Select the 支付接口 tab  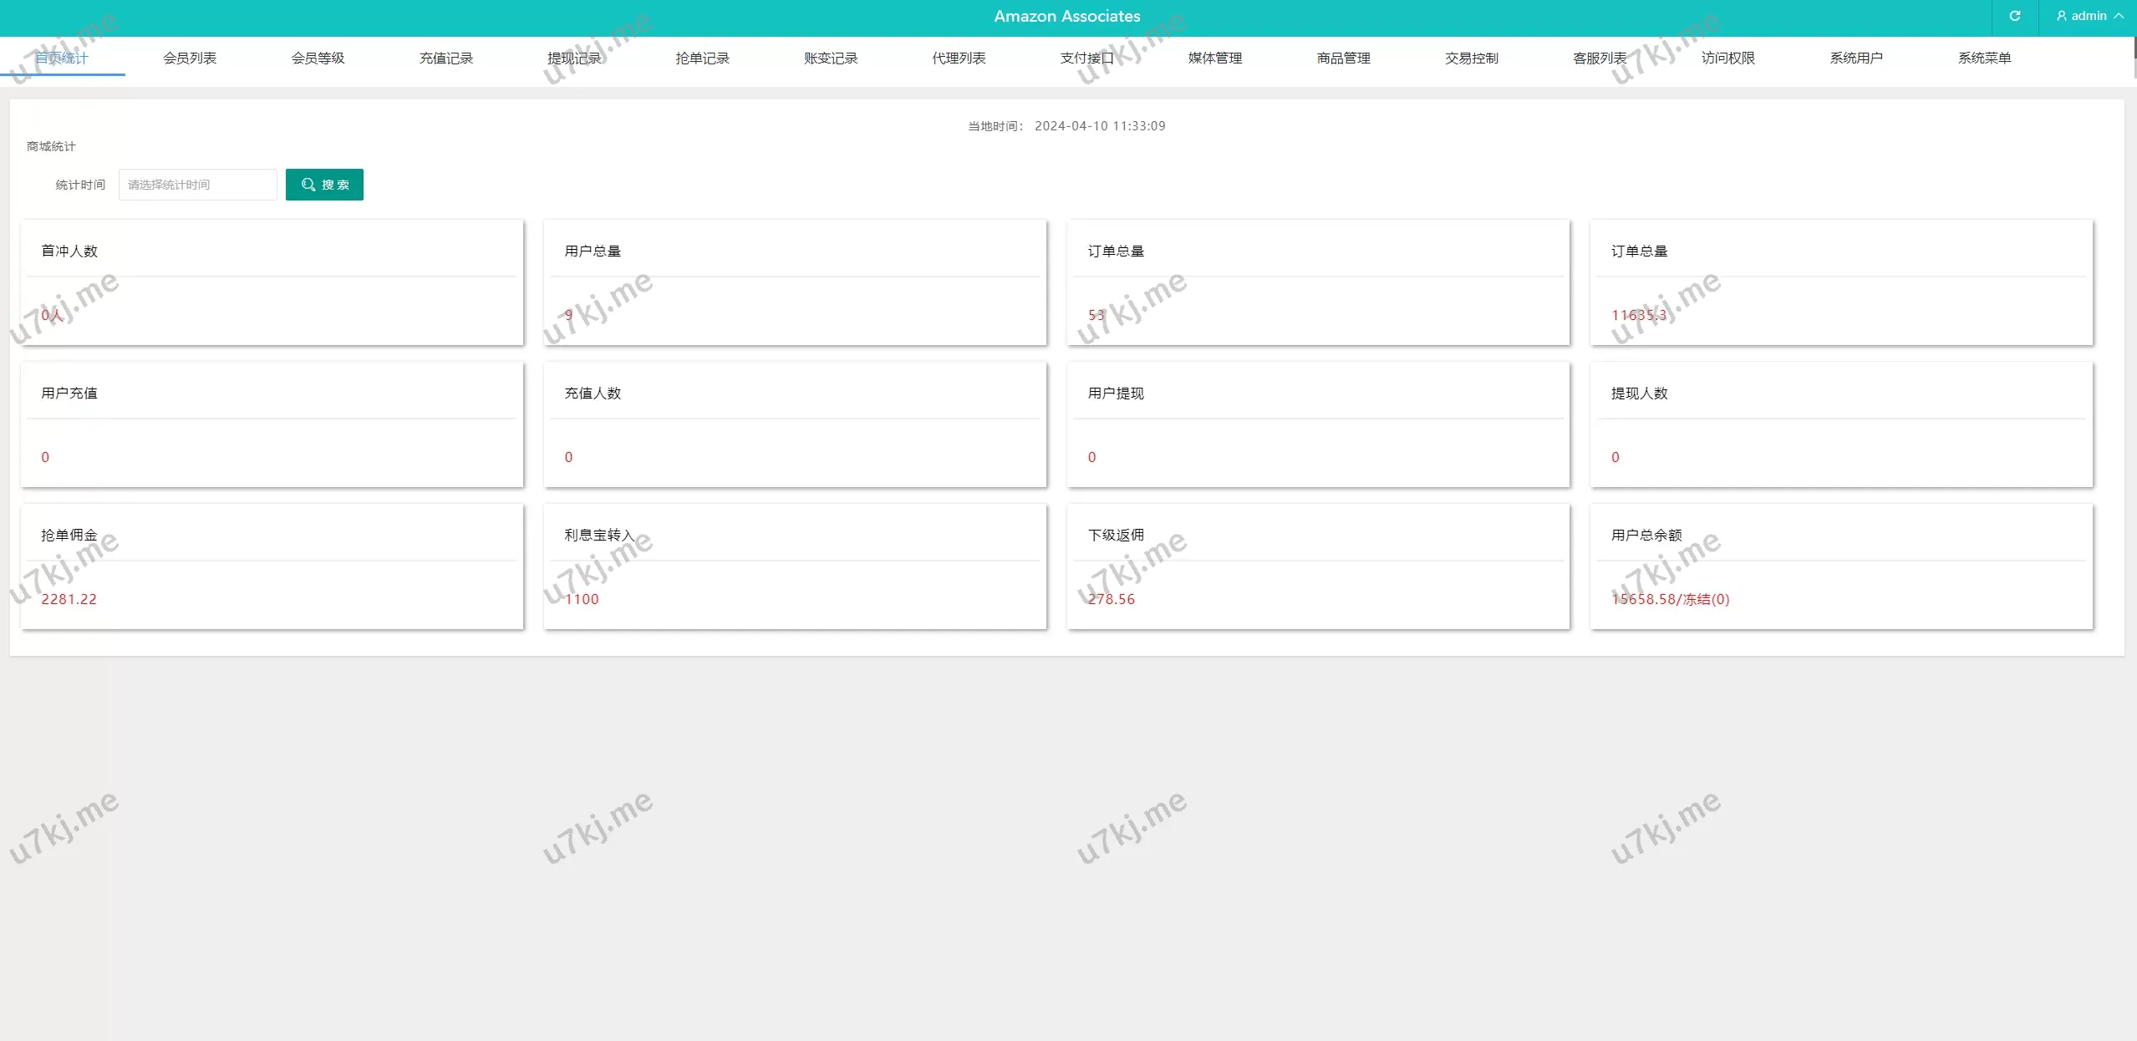(x=1087, y=58)
